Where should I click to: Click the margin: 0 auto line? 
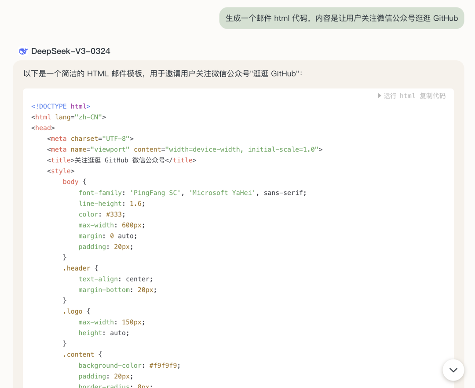coord(108,236)
